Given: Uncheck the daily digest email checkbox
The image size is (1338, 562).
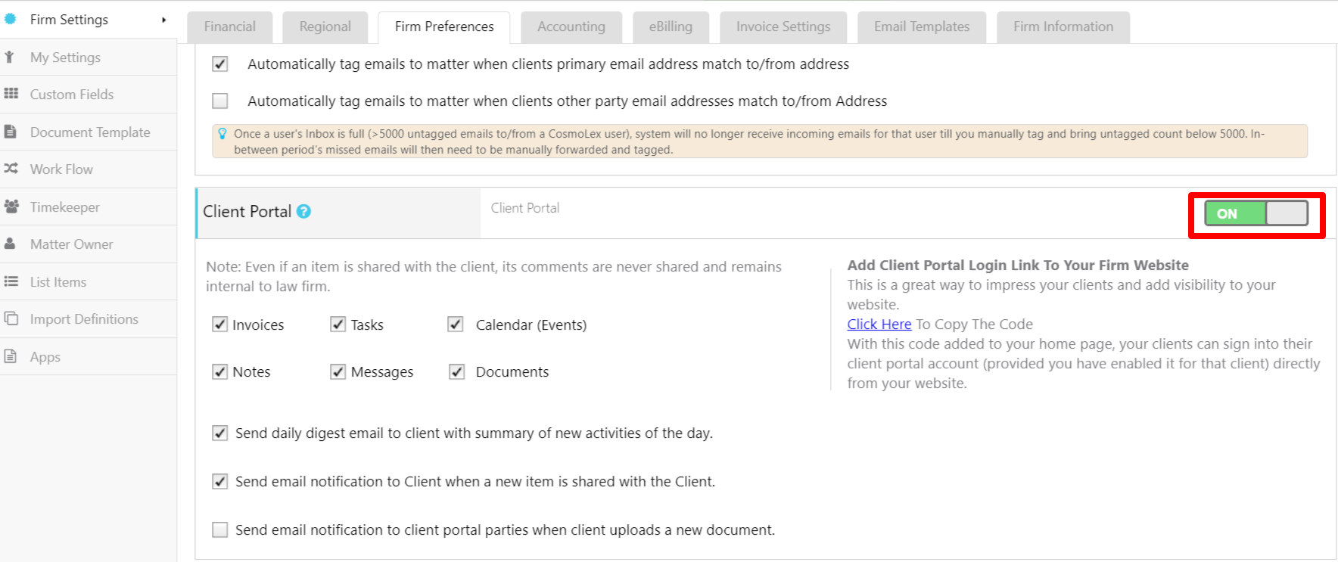Looking at the screenshot, I should pos(220,433).
